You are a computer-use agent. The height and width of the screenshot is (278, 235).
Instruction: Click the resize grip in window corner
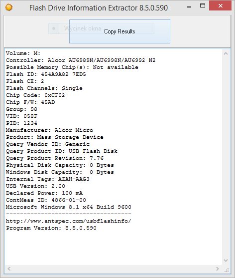[227, 270]
